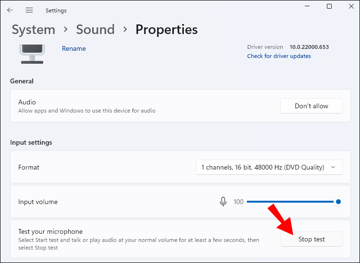Click the Properties breadcrumb heading
360x263 pixels.
166,30
